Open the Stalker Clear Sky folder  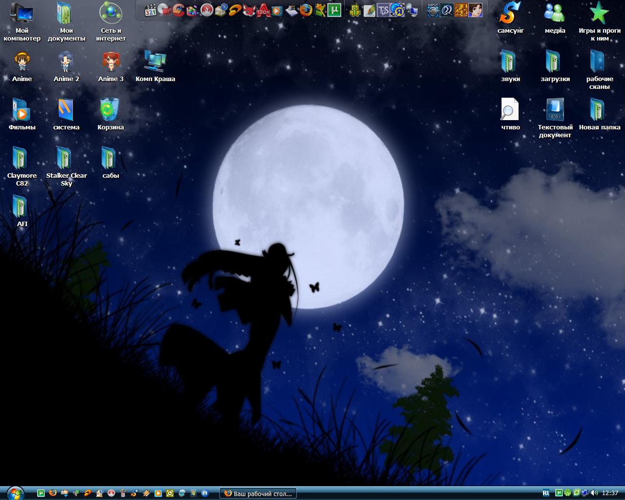(x=66, y=167)
